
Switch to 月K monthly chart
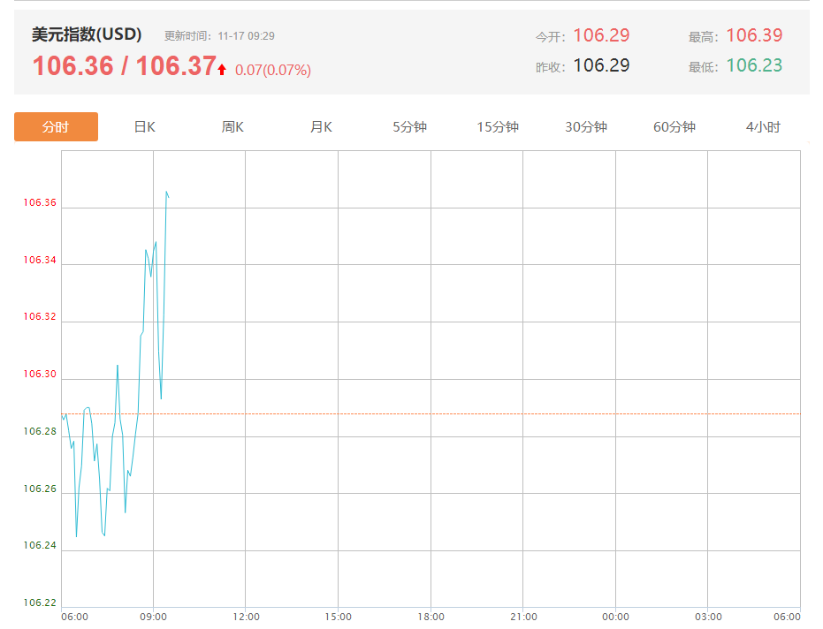321,127
